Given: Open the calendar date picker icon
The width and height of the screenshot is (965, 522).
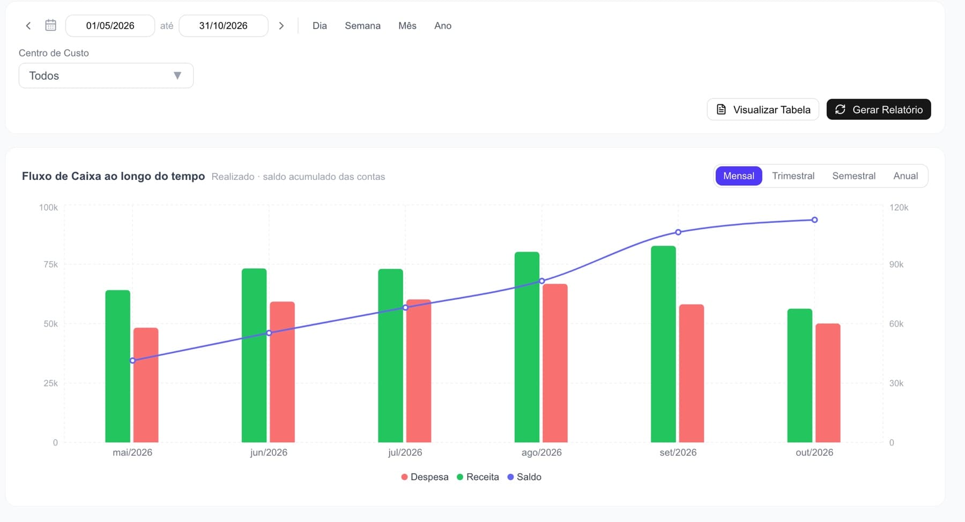Looking at the screenshot, I should tap(50, 25).
